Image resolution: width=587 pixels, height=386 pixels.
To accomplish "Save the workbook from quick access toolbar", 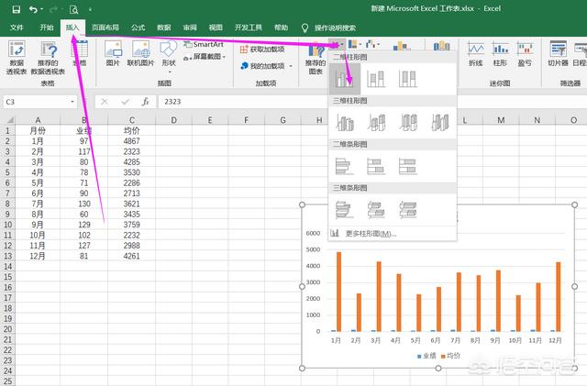I will [x=17, y=9].
